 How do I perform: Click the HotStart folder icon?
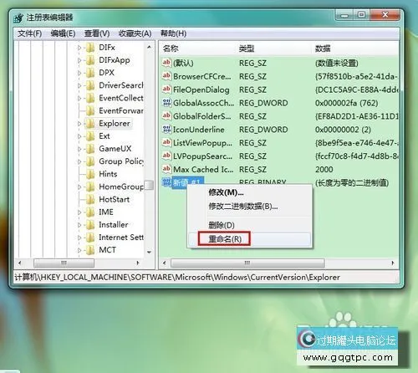pos(90,200)
